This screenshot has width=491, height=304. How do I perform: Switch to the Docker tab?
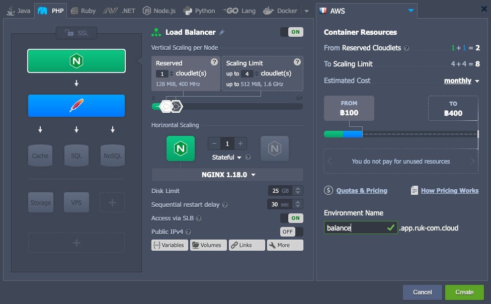[281, 11]
